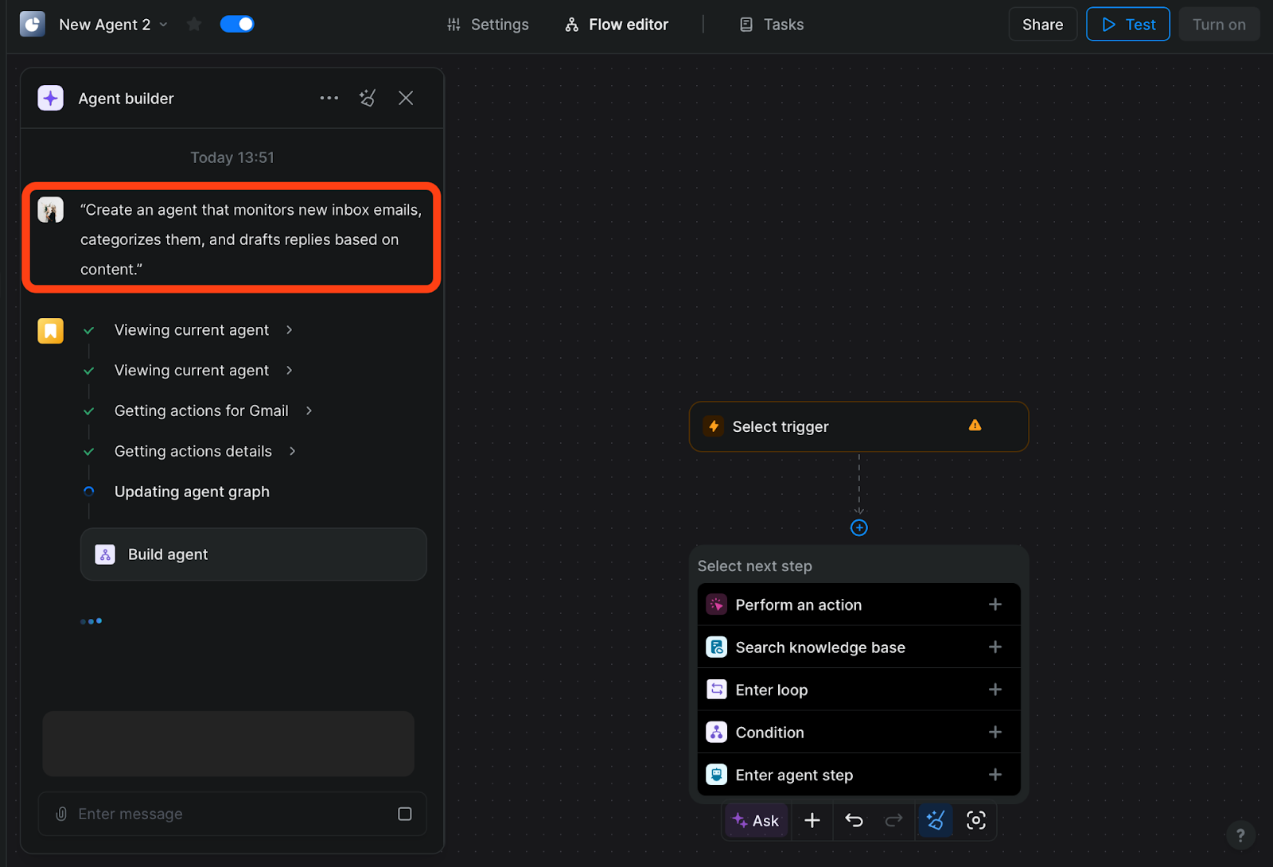Click the undo arrow in canvas toolbar
Viewport: 1273px width, 867px height.
(854, 820)
